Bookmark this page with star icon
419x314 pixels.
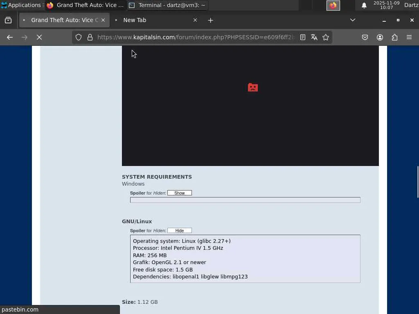pos(325,37)
